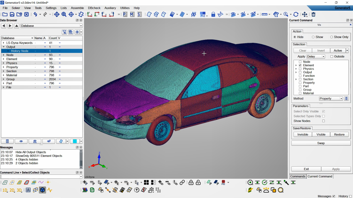The image size is (353, 198).
Task: Click the Save file icon in the toolbar
Action: (x=12, y=14)
